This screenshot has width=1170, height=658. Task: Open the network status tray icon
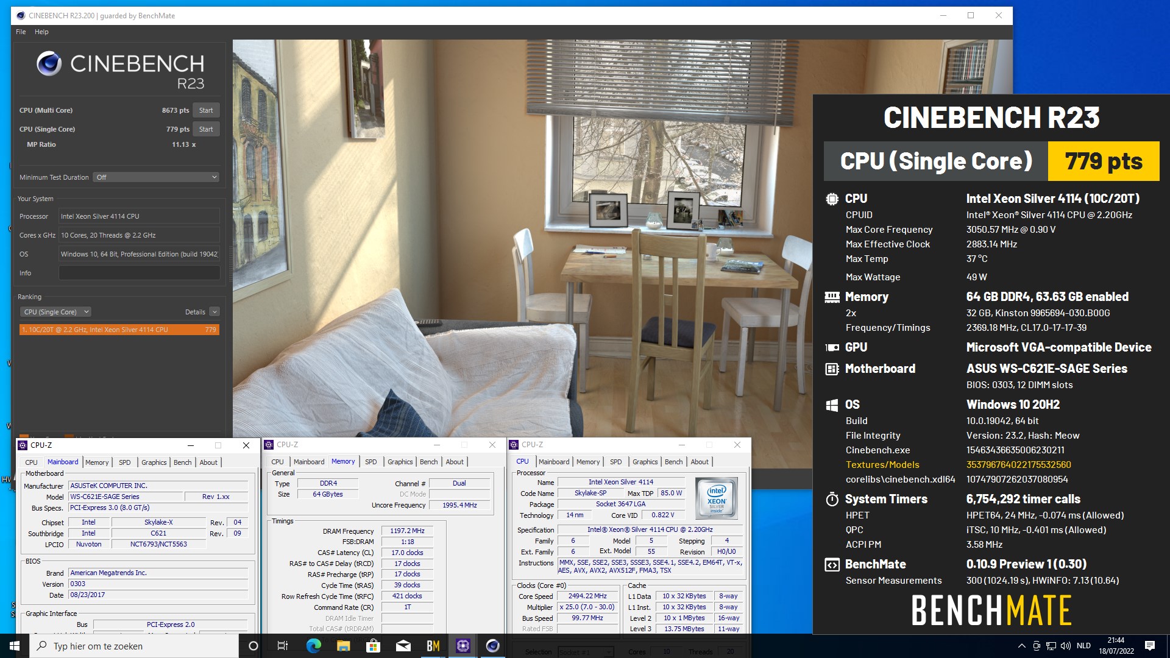1051,646
